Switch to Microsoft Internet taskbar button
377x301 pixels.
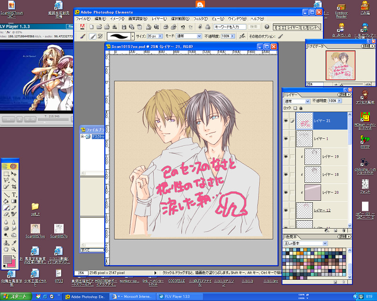[132, 297]
